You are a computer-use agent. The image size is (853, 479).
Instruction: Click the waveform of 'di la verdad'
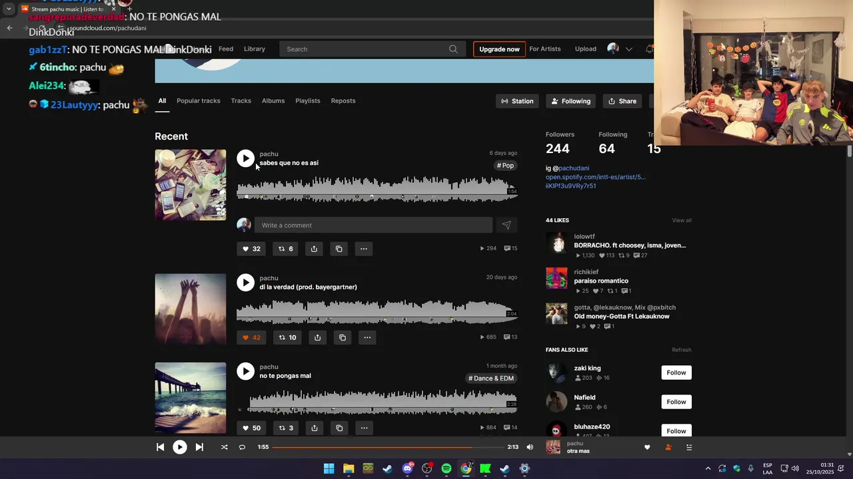pos(377,311)
